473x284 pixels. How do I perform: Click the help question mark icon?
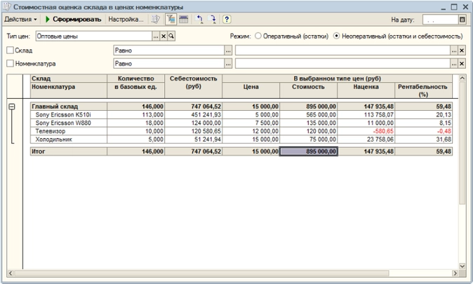click(227, 20)
